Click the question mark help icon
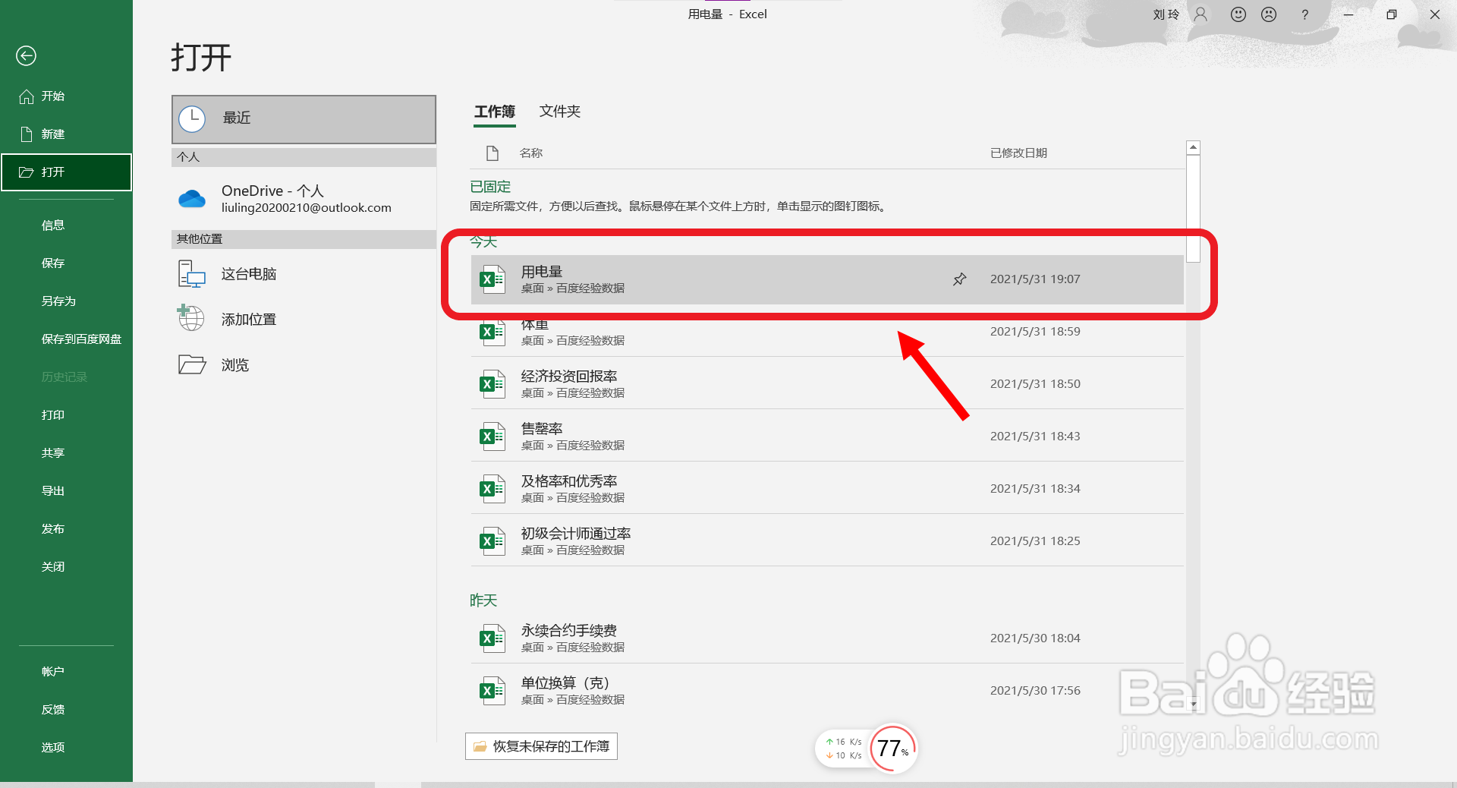1457x788 pixels. [1304, 14]
